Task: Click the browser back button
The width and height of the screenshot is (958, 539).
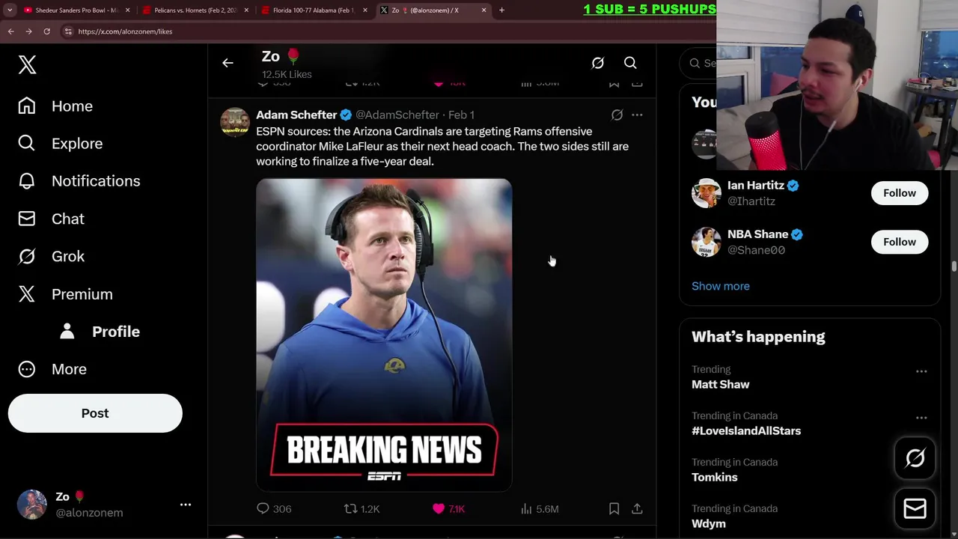Action: click(x=10, y=31)
